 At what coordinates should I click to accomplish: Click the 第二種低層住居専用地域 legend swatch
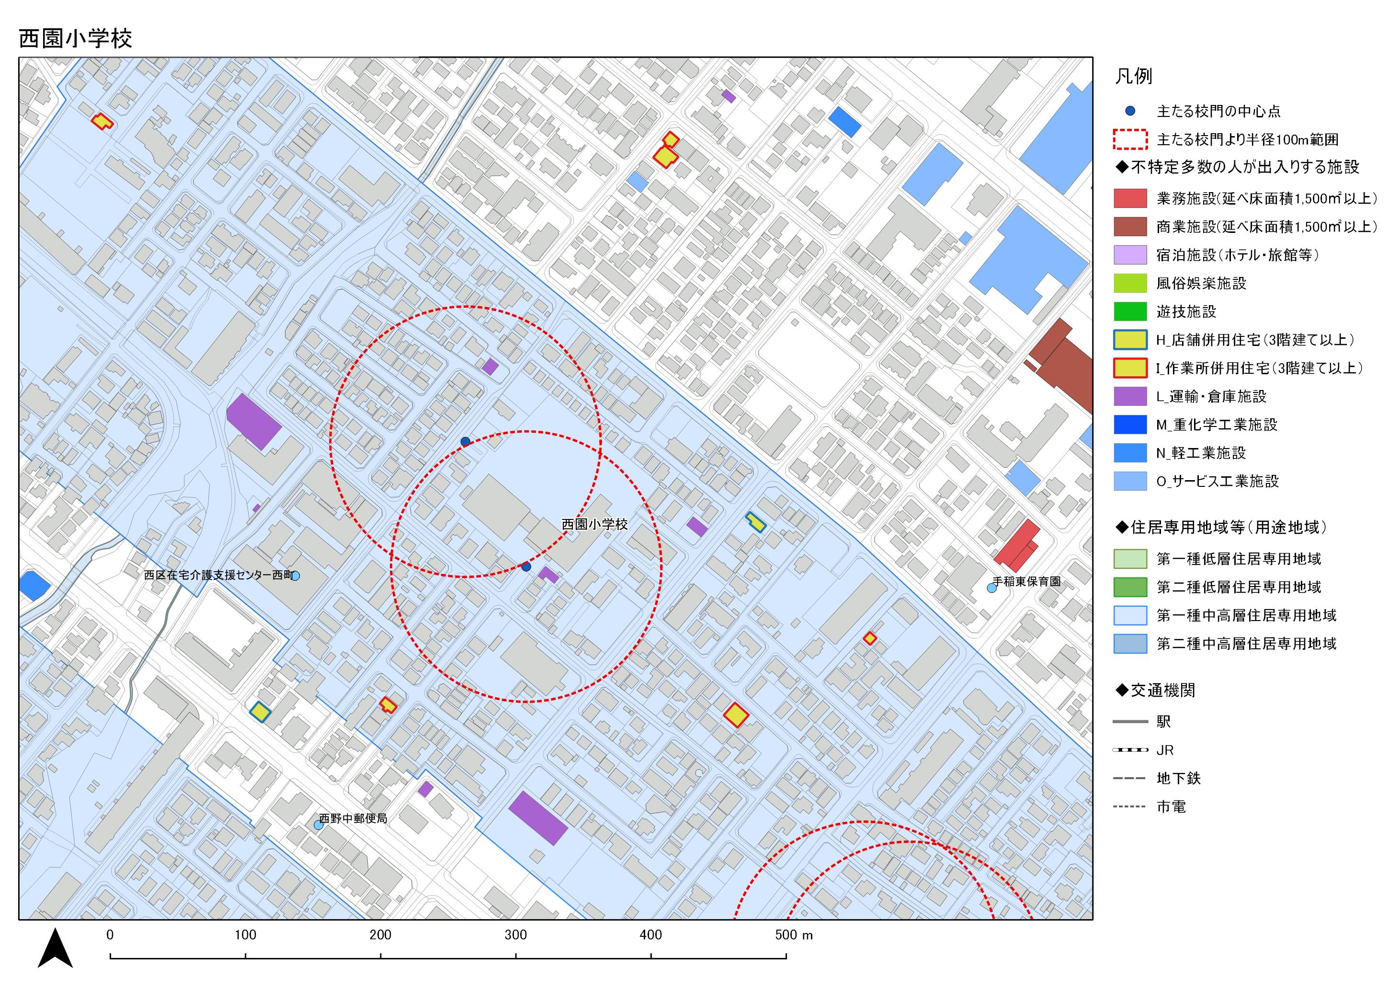(x=1130, y=587)
